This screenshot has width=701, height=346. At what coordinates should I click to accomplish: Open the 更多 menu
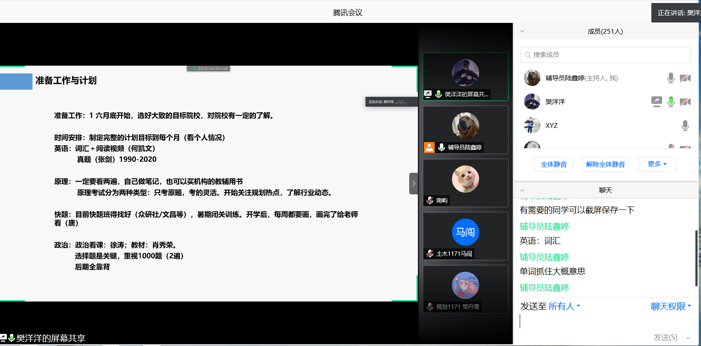[657, 164]
